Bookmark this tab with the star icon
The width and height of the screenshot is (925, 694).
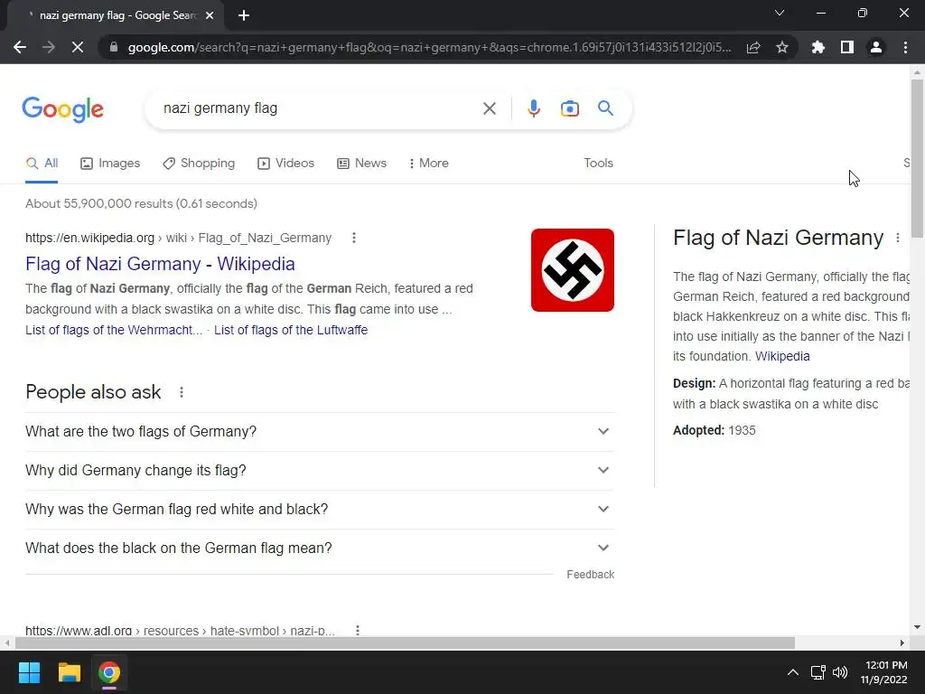pos(782,47)
